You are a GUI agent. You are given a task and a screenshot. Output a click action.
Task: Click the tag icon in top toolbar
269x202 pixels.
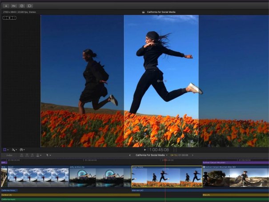(x=29, y=6)
